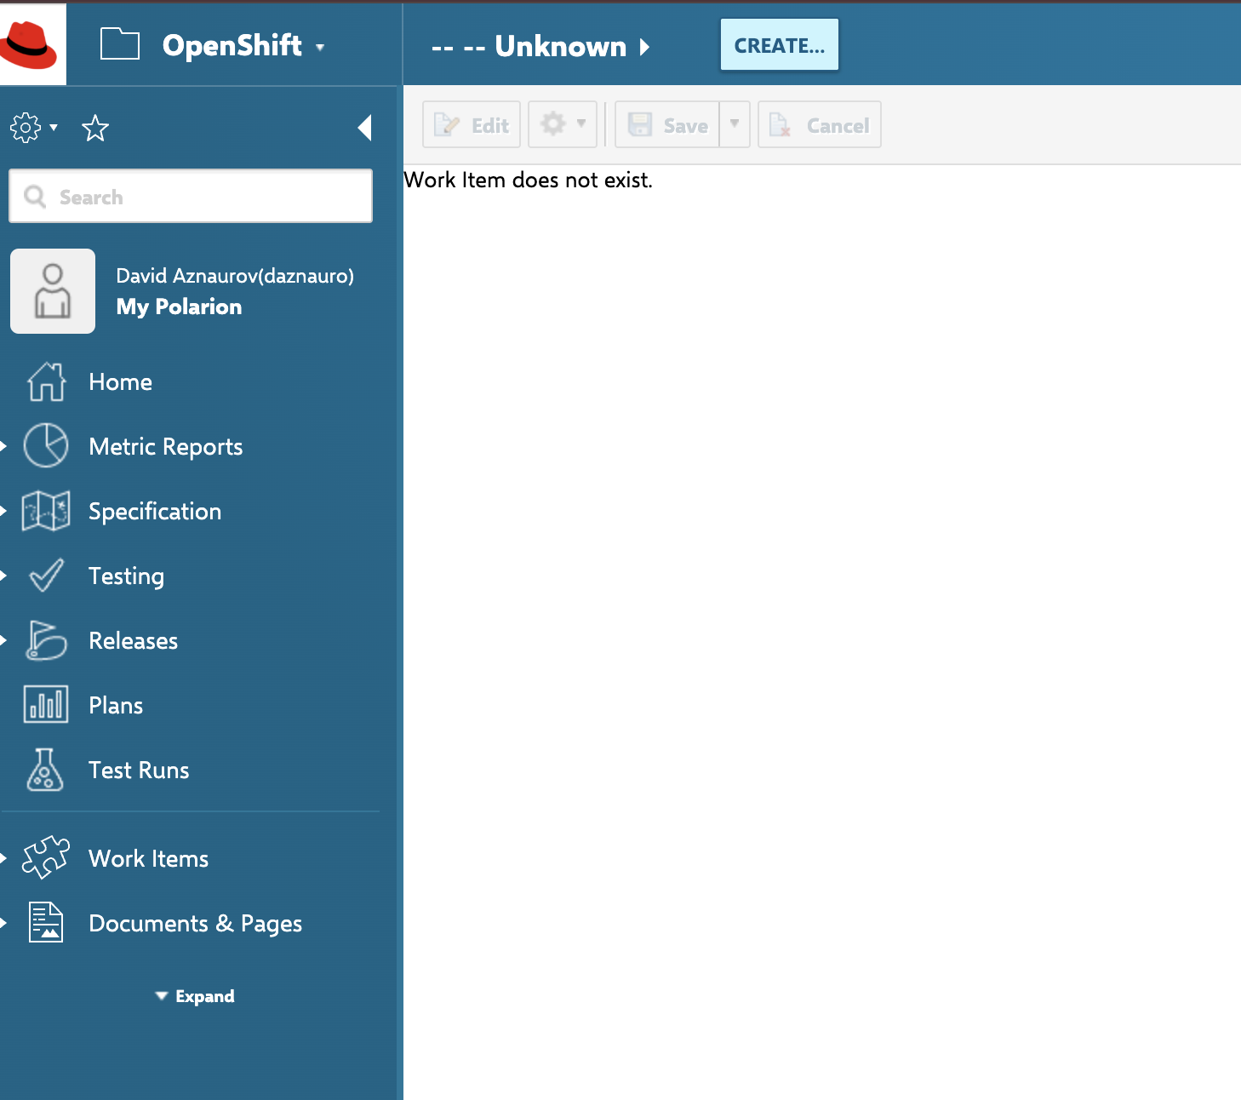
Task: Open the Save options dropdown arrow
Action: [x=735, y=124]
